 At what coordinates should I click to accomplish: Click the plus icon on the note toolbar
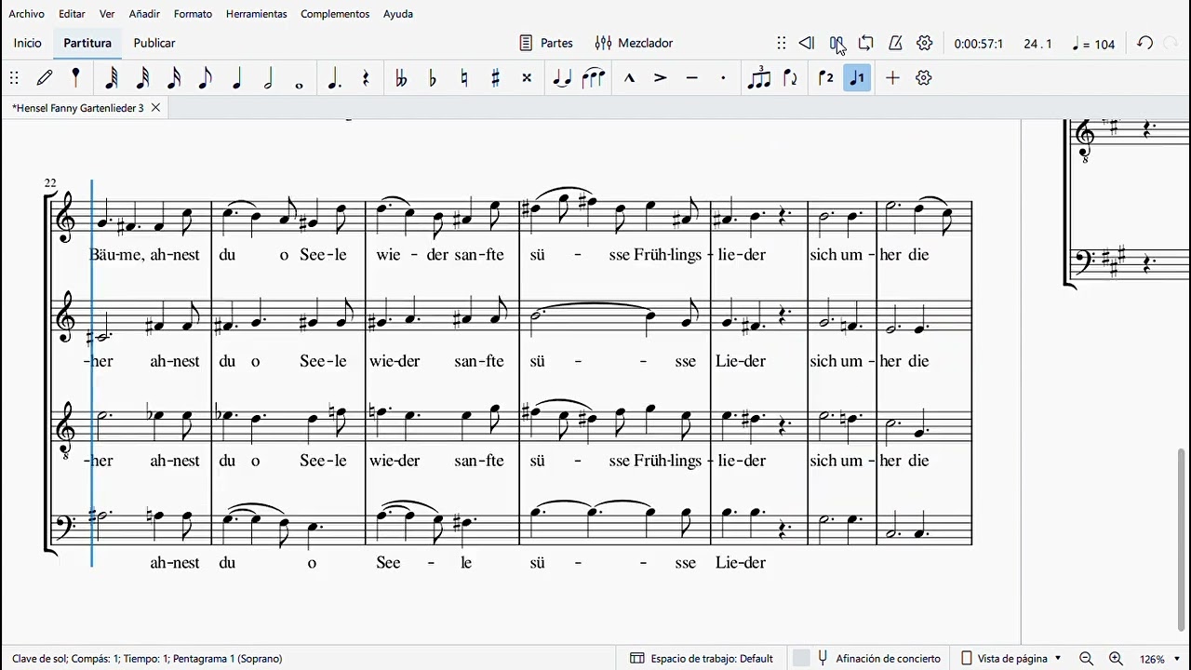(892, 78)
